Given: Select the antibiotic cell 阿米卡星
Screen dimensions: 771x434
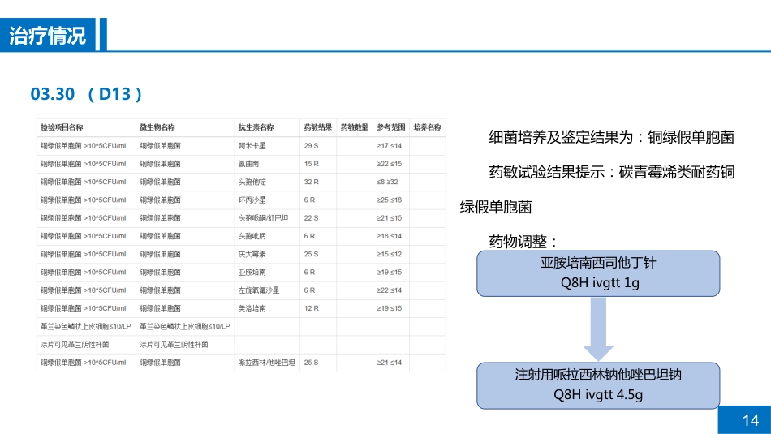Looking at the screenshot, I should click(x=252, y=146).
